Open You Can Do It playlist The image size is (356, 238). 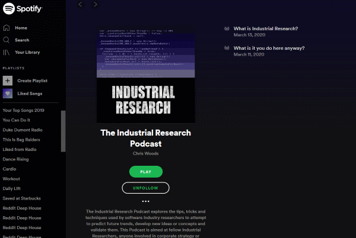coord(17,120)
